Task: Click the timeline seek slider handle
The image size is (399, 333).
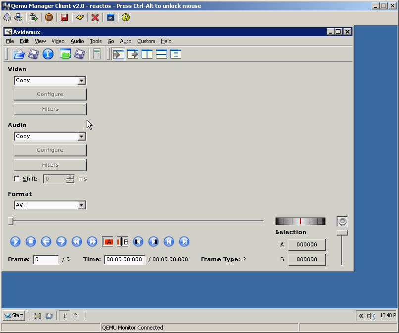Action: pyautogui.click(x=11, y=221)
